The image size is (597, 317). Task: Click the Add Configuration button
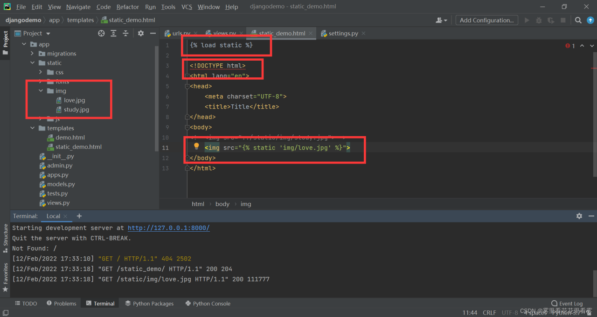coord(486,20)
